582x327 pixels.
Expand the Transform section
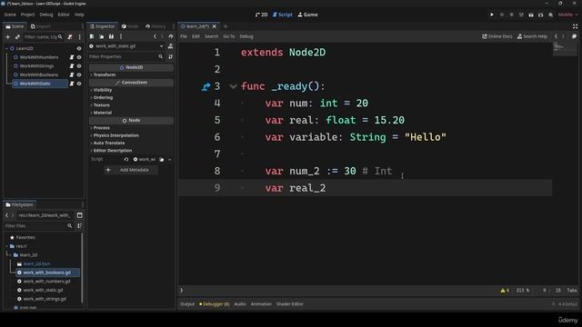pyautogui.click(x=105, y=74)
